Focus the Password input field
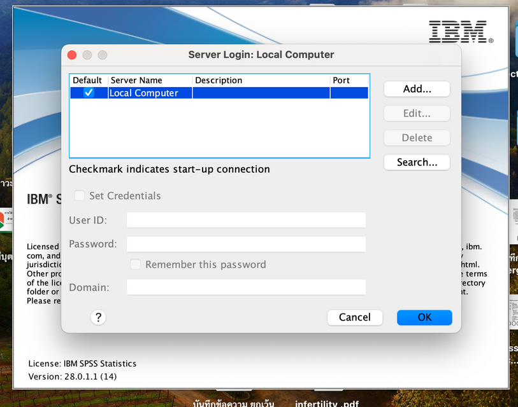This screenshot has width=518, height=407. click(x=247, y=244)
